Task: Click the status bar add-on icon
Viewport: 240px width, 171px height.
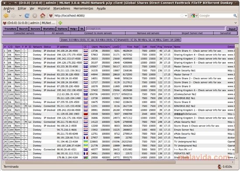Action: click(219, 167)
